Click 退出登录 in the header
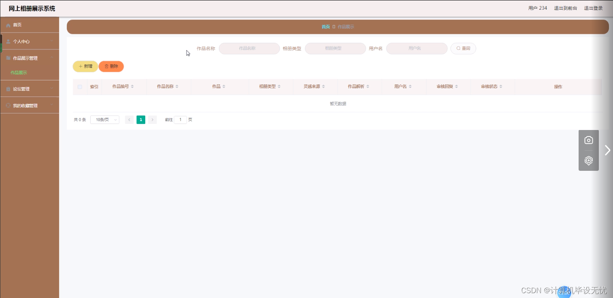Viewport: 613px width, 298px height. point(593,8)
